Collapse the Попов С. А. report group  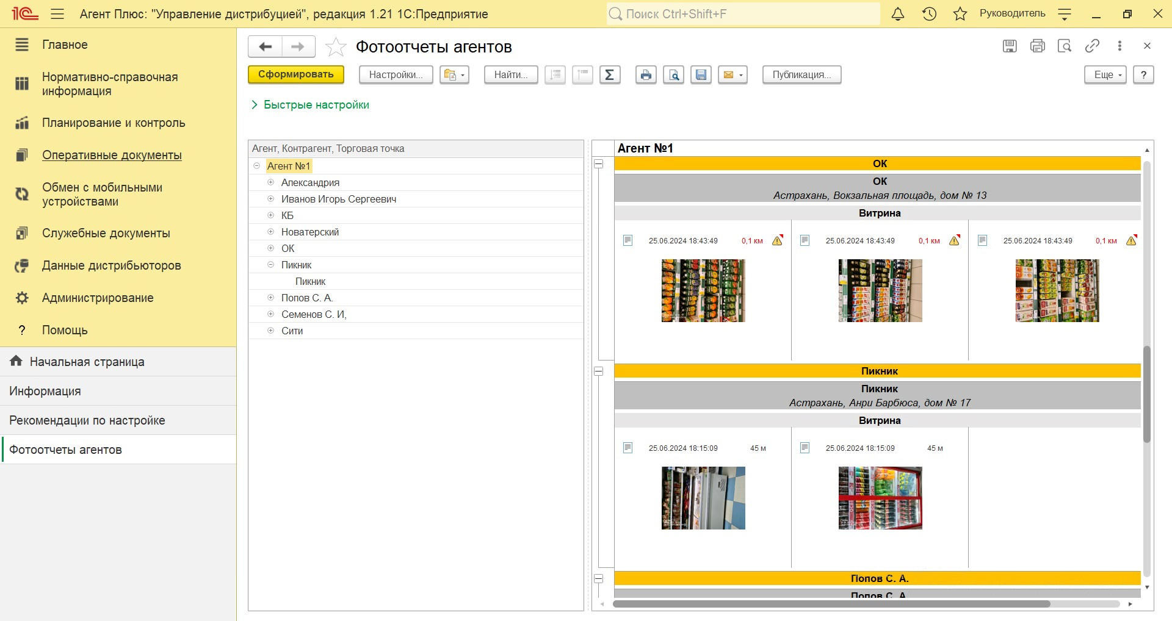599,578
